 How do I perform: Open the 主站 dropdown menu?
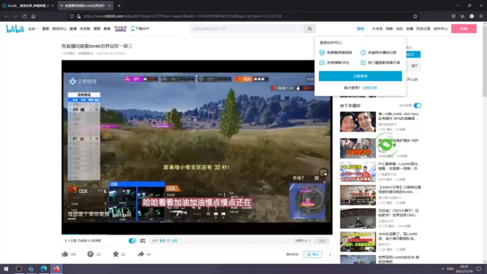pos(33,29)
